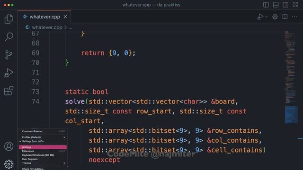Select the whatever.cpp editor tab
Image resolution: width=303 pixels, height=170 pixels.
pyautogui.click(x=45, y=17)
